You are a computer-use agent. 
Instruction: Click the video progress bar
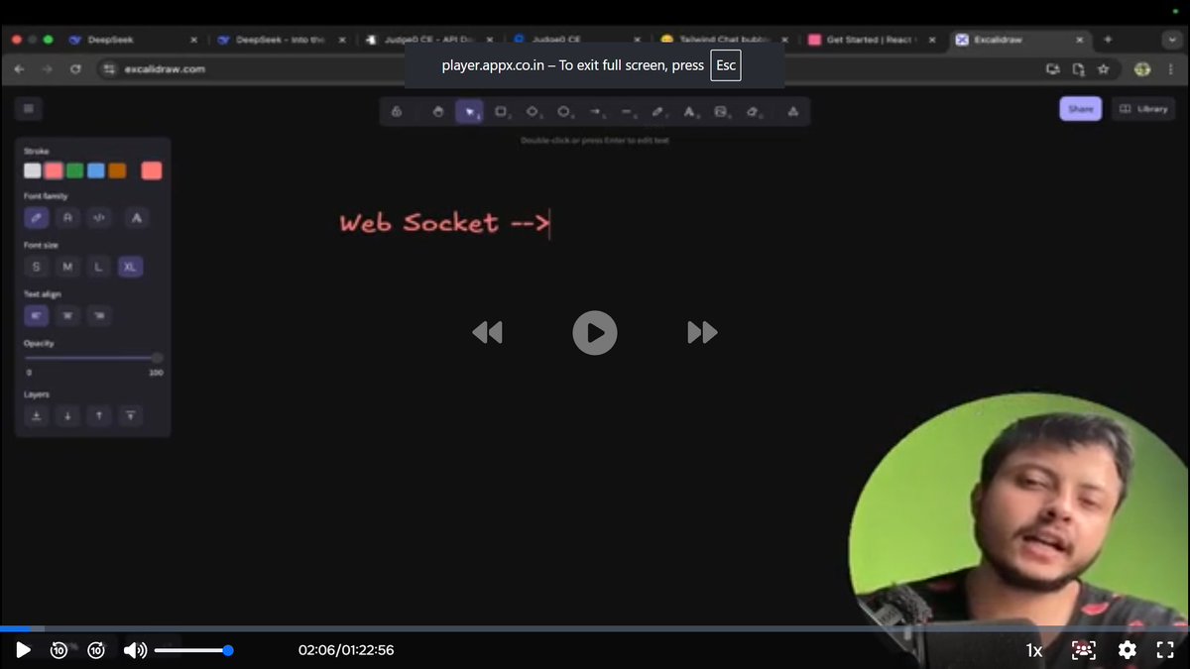tap(595, 628)
